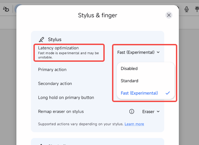This screenshot has width=199, height=145.
Task: Open the Learn more link
Action: (134, 124)
